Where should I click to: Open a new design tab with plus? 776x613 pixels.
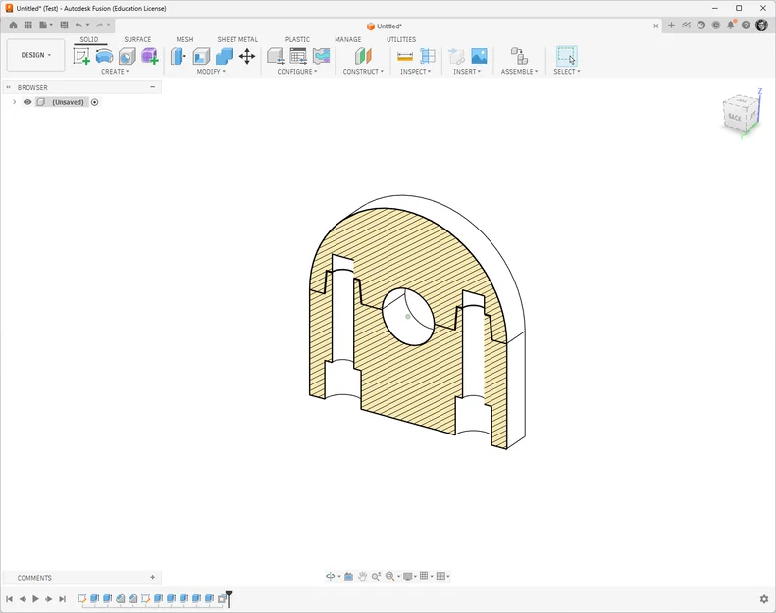671,25
